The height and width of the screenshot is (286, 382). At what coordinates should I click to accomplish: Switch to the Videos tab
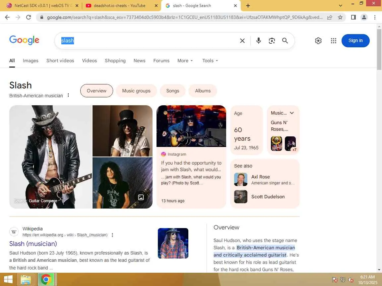(90, 61)
